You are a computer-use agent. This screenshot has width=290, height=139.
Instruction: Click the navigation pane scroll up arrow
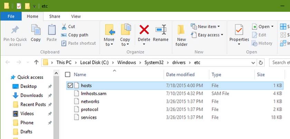(x=56, y=73)
